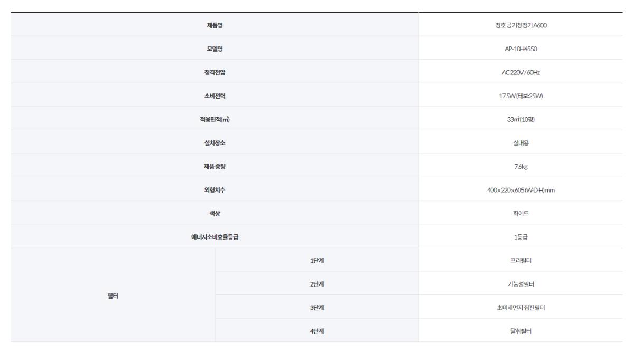
Task: Click the 3단계 filter stage label
Action: coord(317,307)
